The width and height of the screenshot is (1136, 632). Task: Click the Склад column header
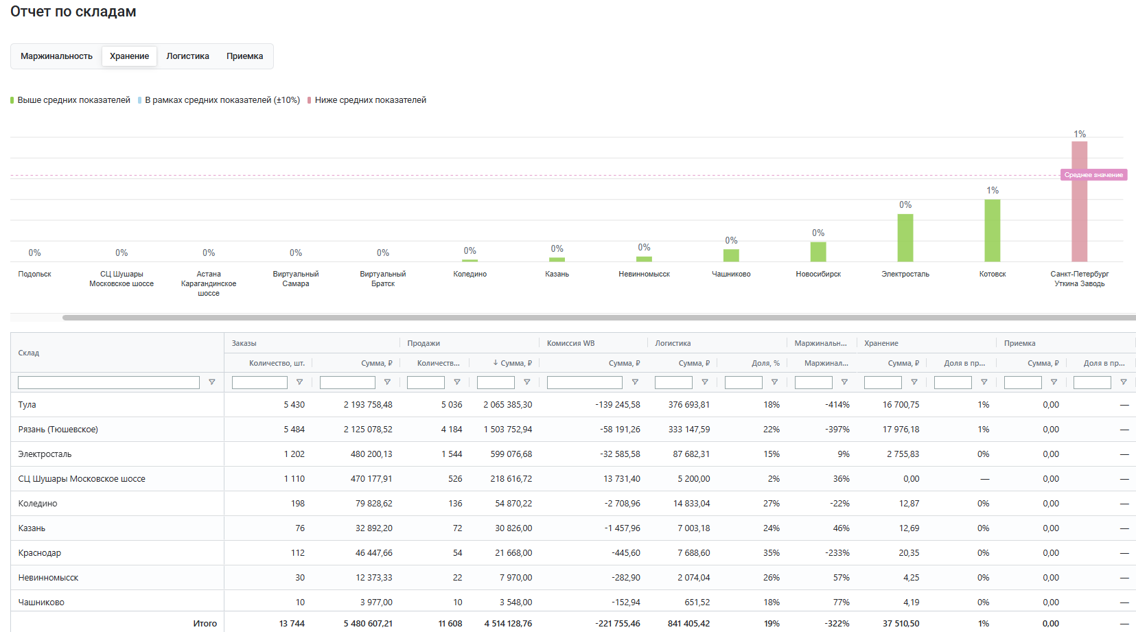[x=117, y=353]
